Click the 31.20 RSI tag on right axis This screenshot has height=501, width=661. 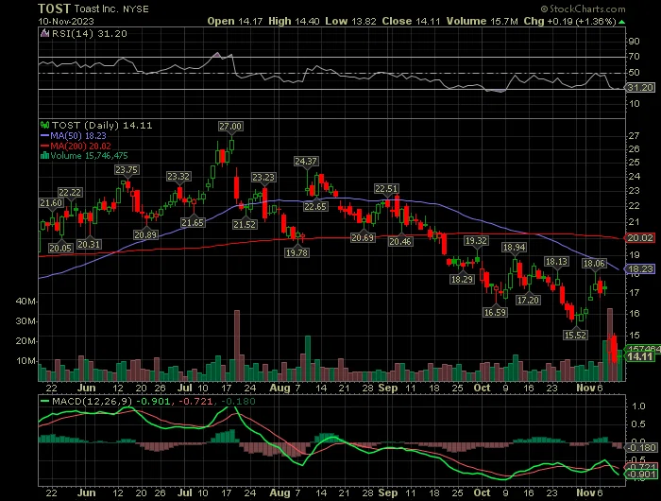pos(640,87)
